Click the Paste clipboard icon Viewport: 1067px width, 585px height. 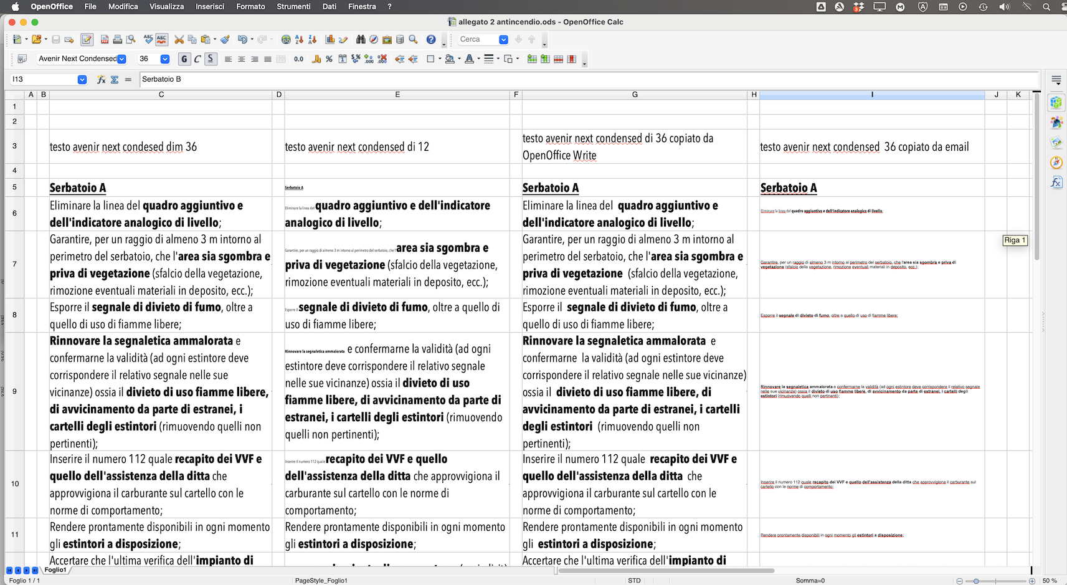click(205, 39)
